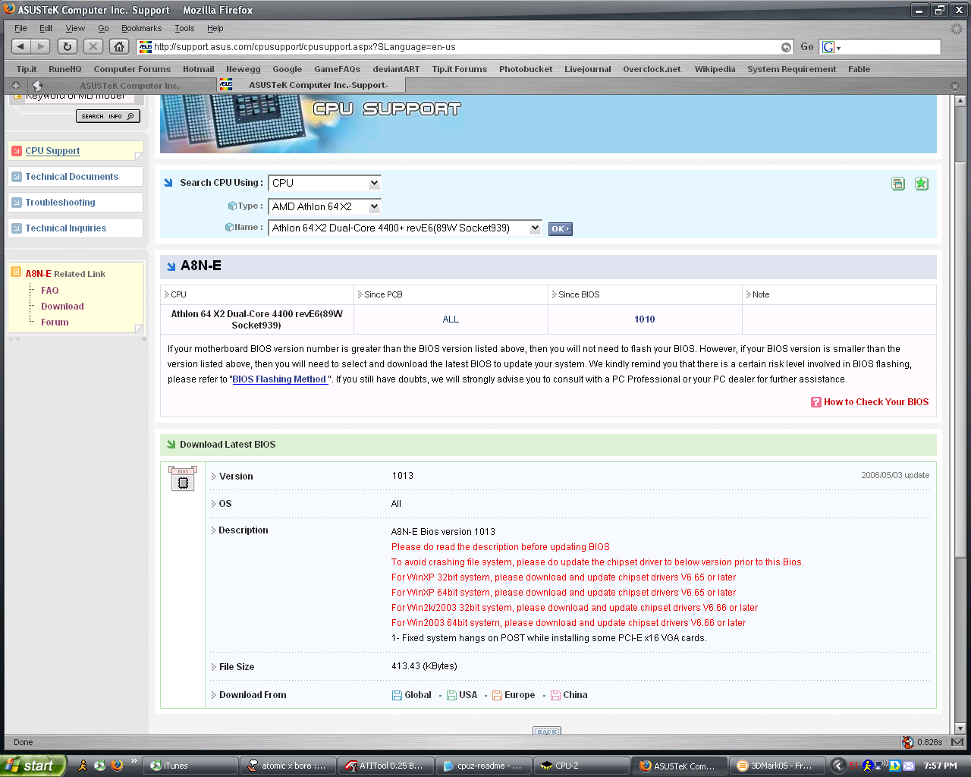Click the vertical scrollbar down arrow
Image resolution: width=971 pixels, height=777 pixels.
[x=960, y=728]
